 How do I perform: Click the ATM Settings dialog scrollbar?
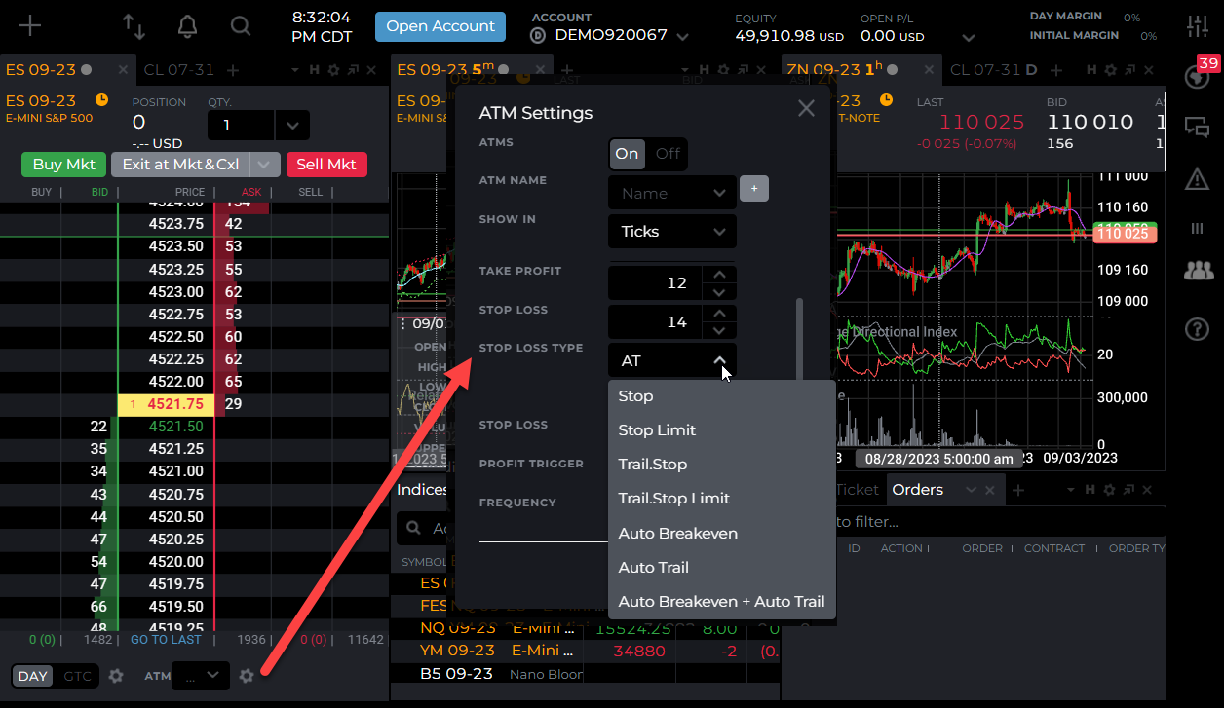coord(800,341)
